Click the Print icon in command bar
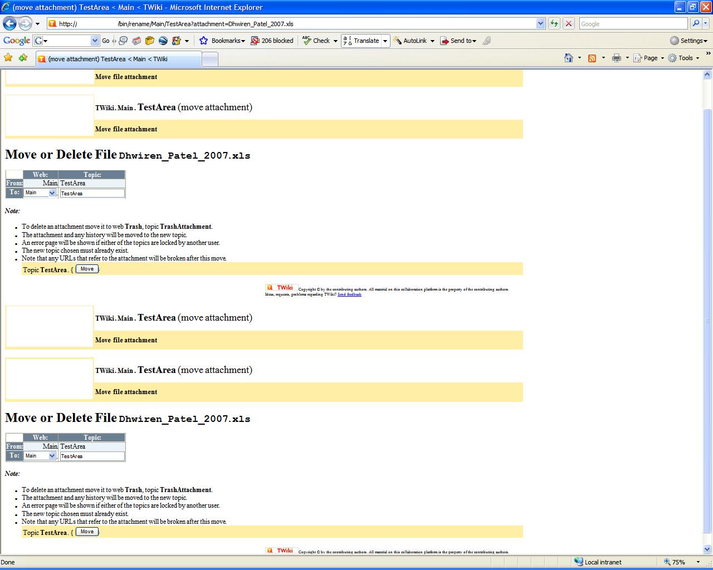 (x=616, y=58)
